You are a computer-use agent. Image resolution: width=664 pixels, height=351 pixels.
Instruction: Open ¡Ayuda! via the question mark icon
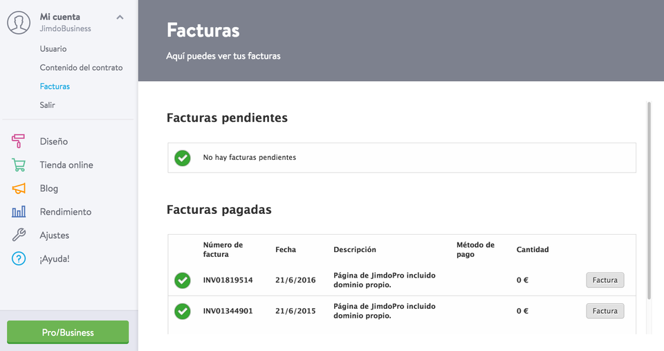click(19, 259)
